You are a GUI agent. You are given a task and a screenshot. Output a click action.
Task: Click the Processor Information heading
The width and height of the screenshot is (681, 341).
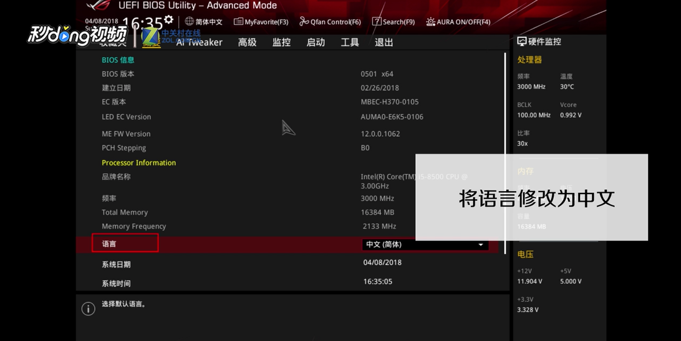click(139, 162)
